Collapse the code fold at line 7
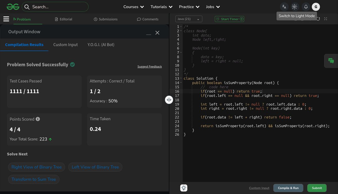 tap(181, 53)
